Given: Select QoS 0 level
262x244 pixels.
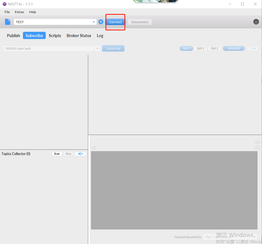Looking at the screenshot, I should click(x=186, y=49).
